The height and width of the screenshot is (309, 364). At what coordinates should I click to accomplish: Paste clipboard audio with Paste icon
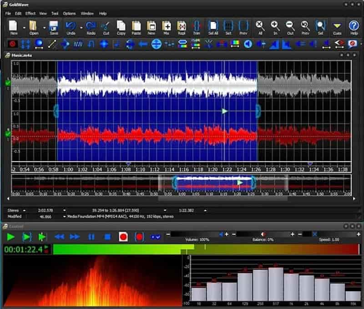coord(136,27)
